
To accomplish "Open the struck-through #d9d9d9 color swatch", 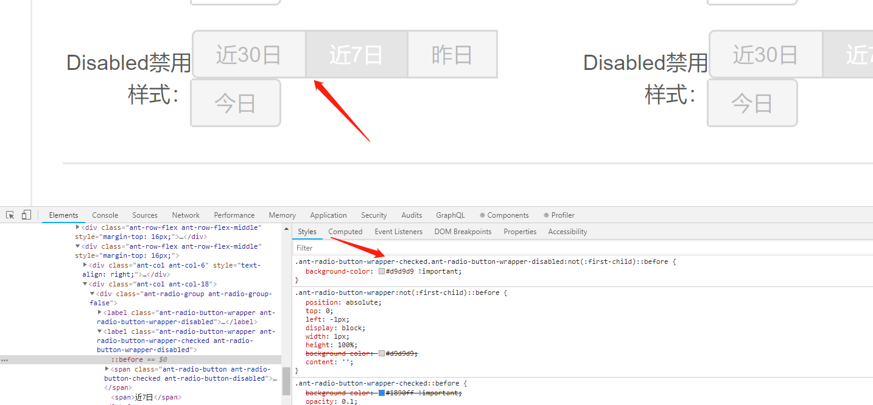I will tap(382, 354).
